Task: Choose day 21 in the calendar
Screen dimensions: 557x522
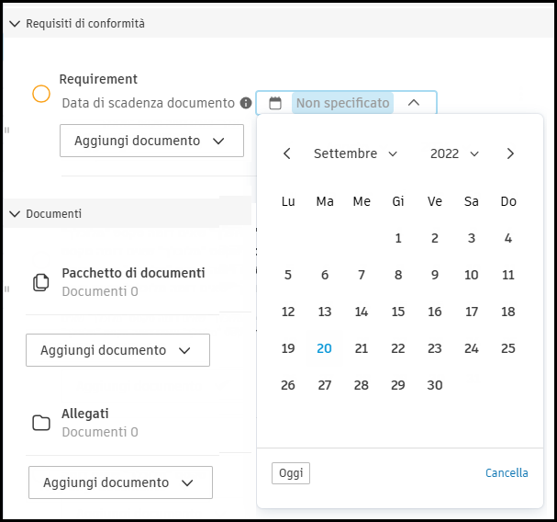Action: click(362, 348)
